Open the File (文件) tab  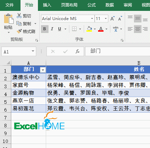(x=10, y=5)
